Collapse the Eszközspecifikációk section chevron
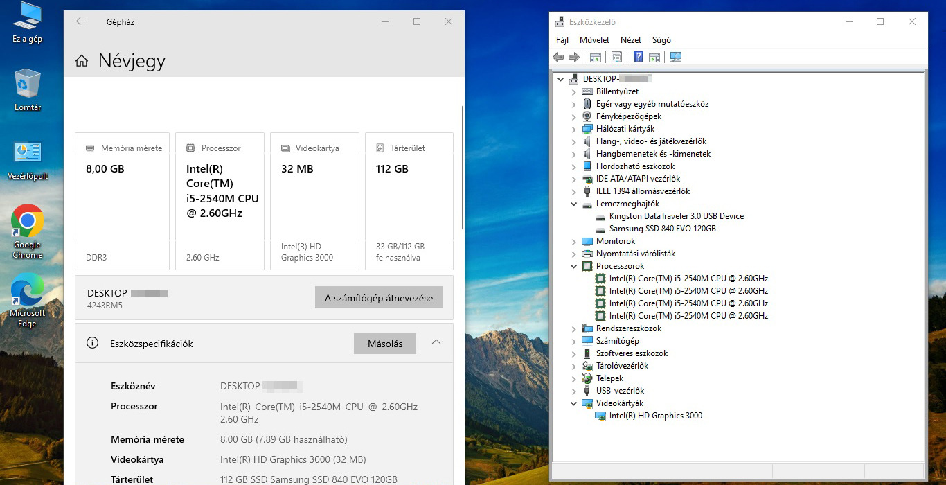Viewport: 946px width, 485px height. tap(436, 342)
